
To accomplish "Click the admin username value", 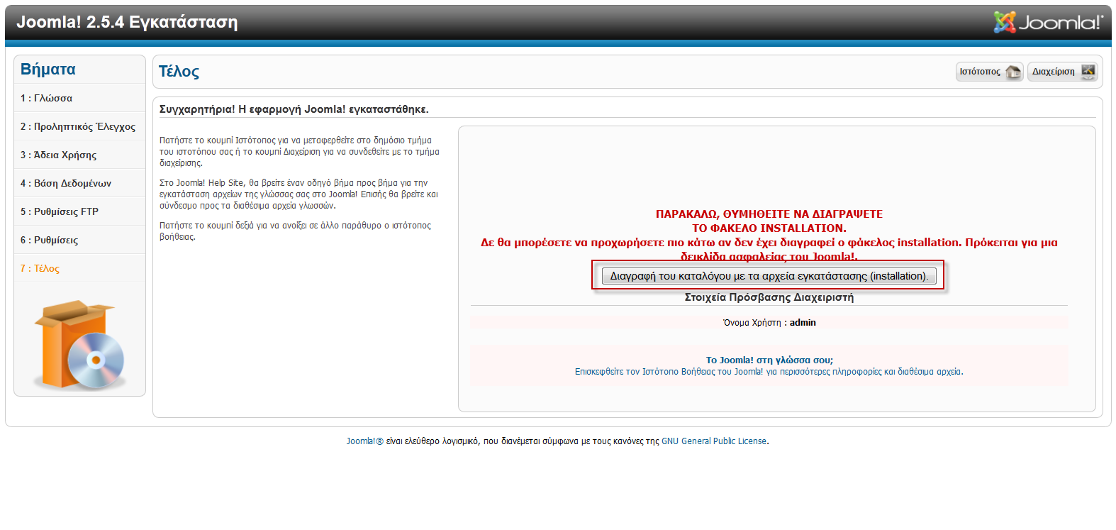I will pyautogui.click(x=803, y=323).
